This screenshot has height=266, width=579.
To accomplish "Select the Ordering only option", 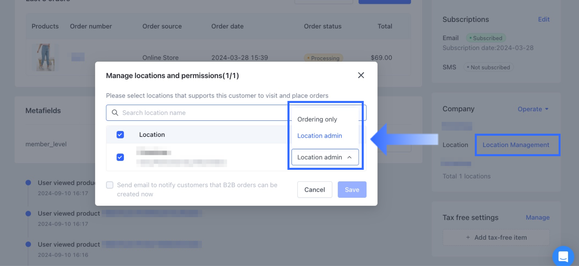I will pos(317,119).
